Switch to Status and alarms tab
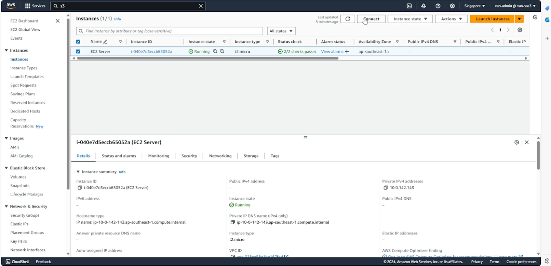This screenshot has width=551, height=266. pyautogui.click(x=119, y=156)
